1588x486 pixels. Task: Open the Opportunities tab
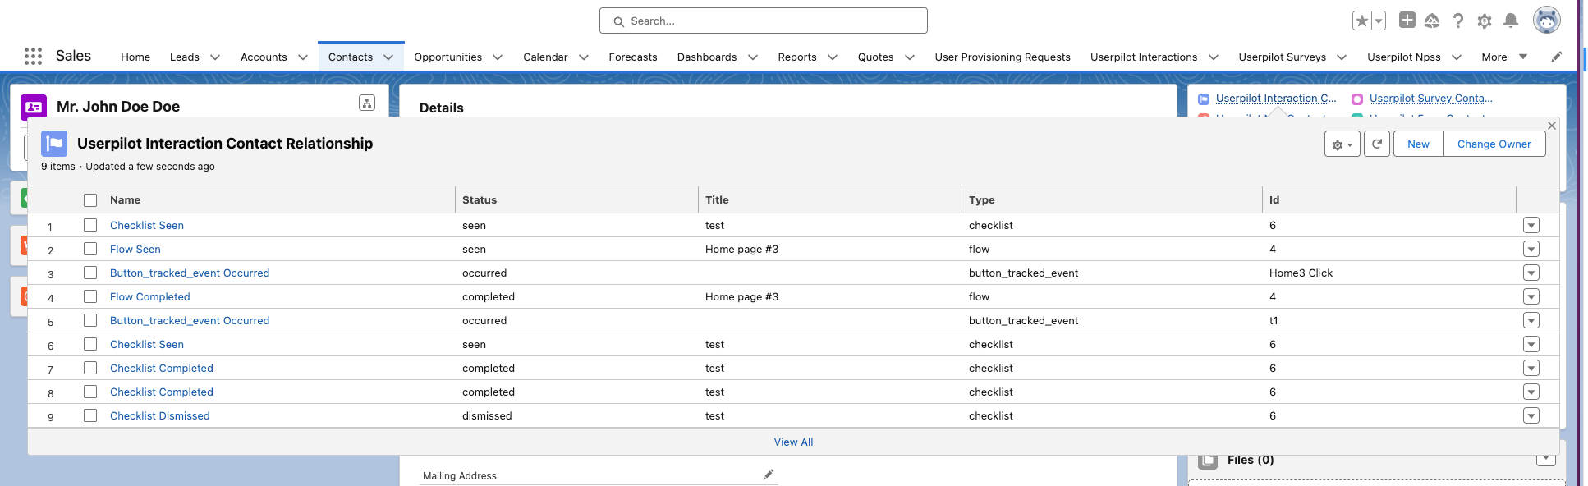tap(447, 57)
